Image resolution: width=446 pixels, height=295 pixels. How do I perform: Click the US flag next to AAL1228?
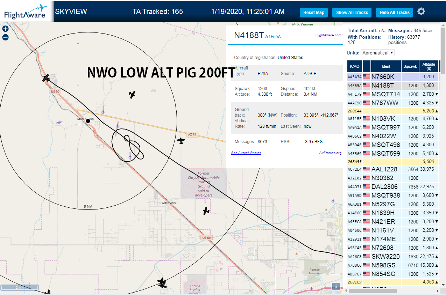coord(367,169)
